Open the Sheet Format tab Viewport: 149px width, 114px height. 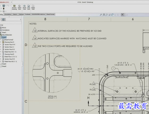pyautogui.click(x=50, y=14)
